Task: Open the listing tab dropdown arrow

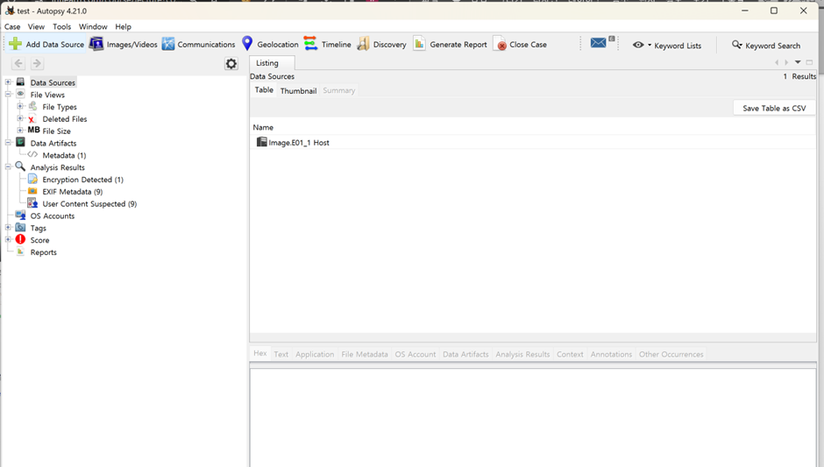Action: 798,62
